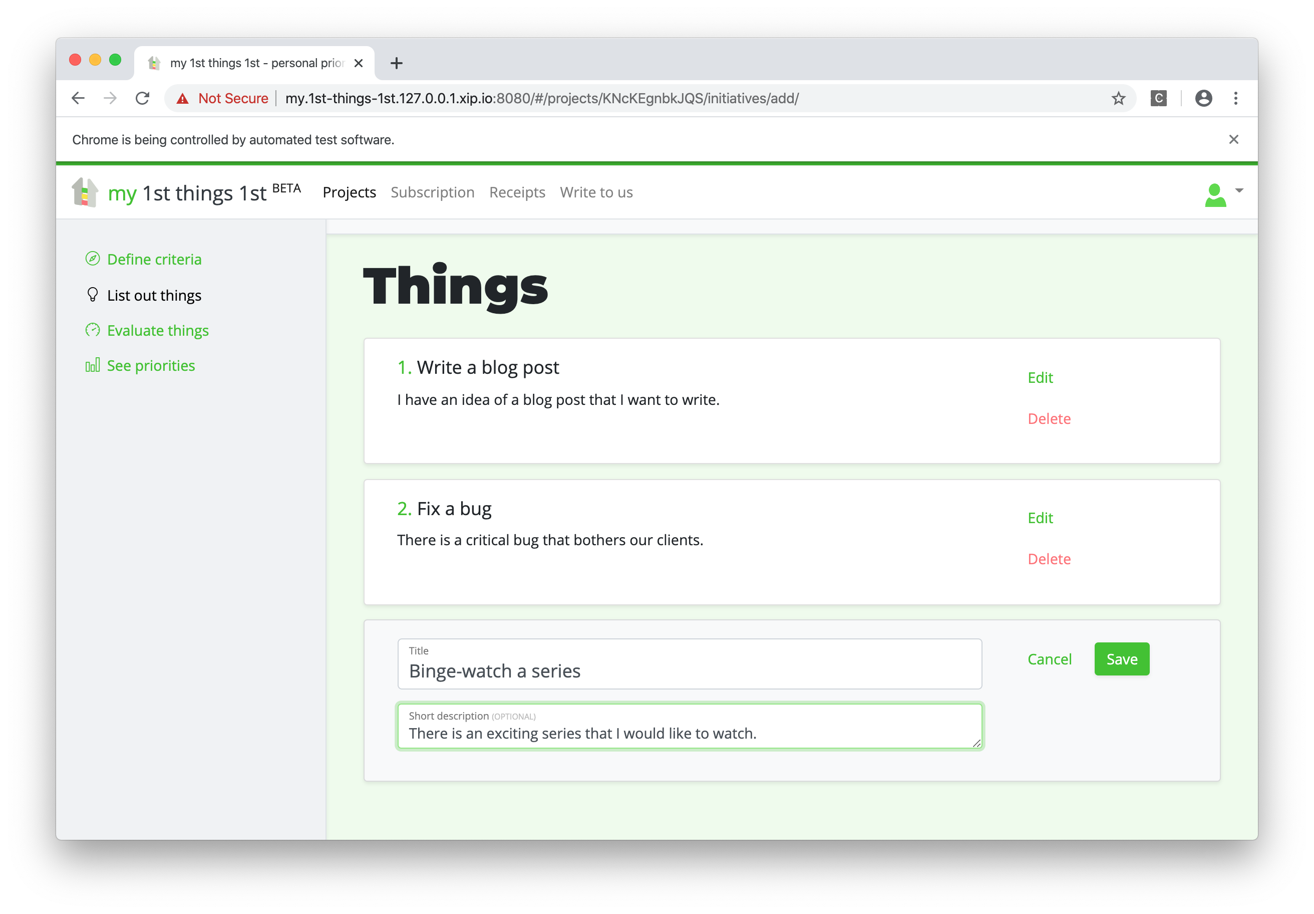The height and width of the screenshot is (914, 1314).
Task: Click the user profile icon top right
Action: pyautogui.click(x=1215, y=193)
